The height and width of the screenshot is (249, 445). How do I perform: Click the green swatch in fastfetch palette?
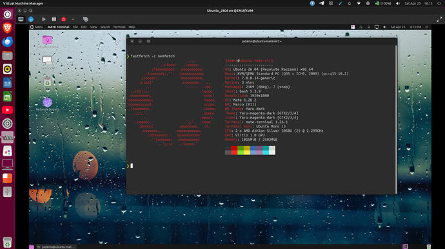point(241,150)
